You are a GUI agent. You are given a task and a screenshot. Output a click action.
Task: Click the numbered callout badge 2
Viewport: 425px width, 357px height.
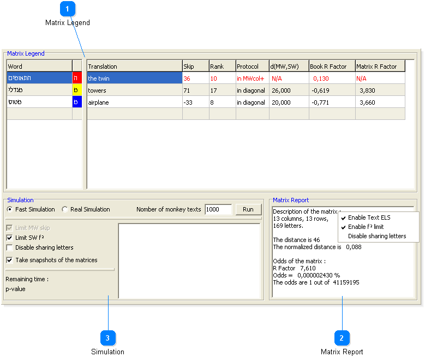tap(342, 338)
